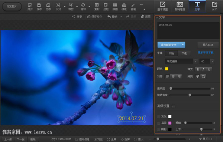Switch to 文字 (text) tab
Image resolution: width=223 pixels, height=142 pixels.
(197, 6)
